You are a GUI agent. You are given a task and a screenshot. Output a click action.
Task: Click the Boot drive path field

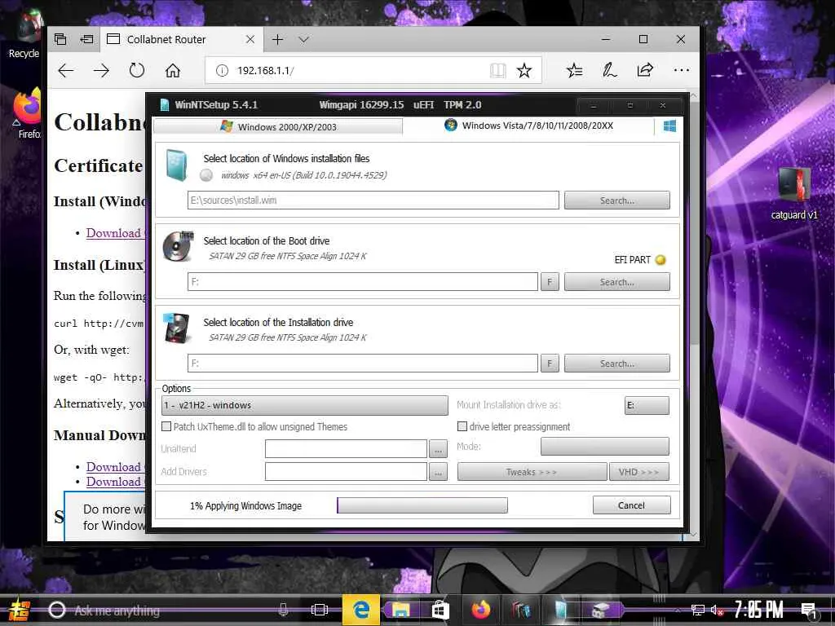(x=363, y=281)
